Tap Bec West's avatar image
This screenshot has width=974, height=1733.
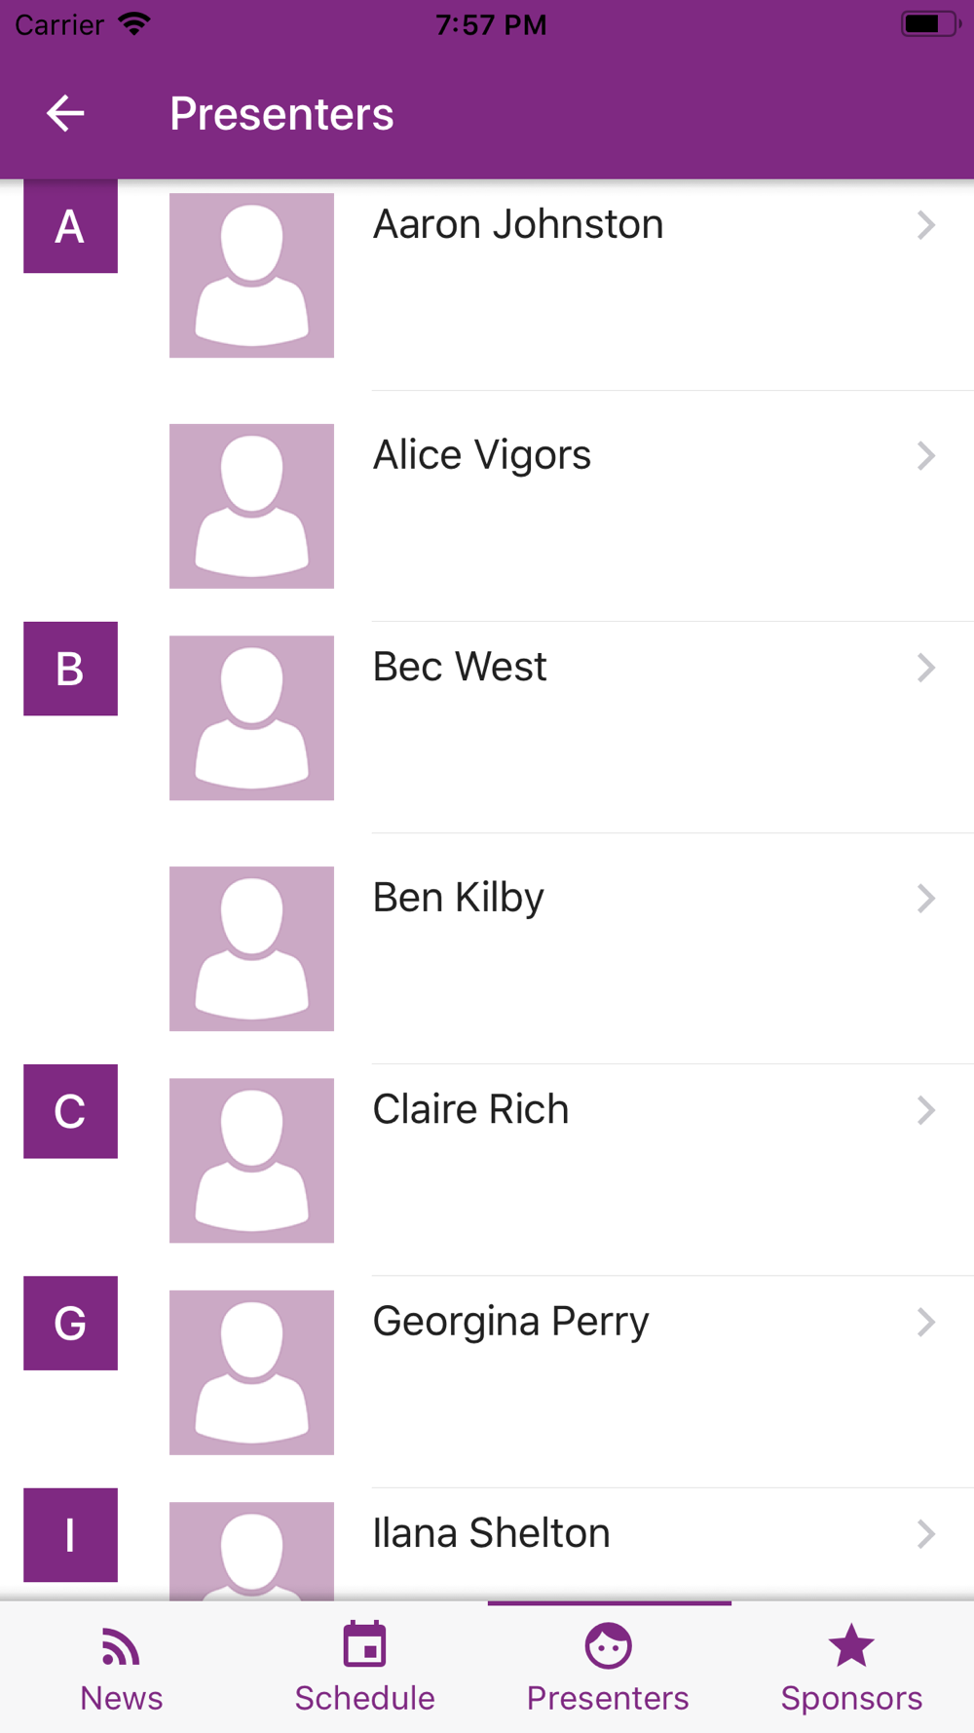(251, 718)
